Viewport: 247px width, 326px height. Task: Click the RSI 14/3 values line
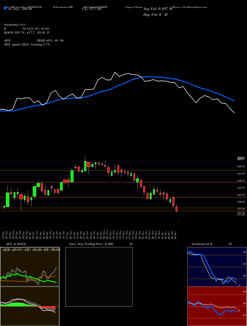[26, 29]
